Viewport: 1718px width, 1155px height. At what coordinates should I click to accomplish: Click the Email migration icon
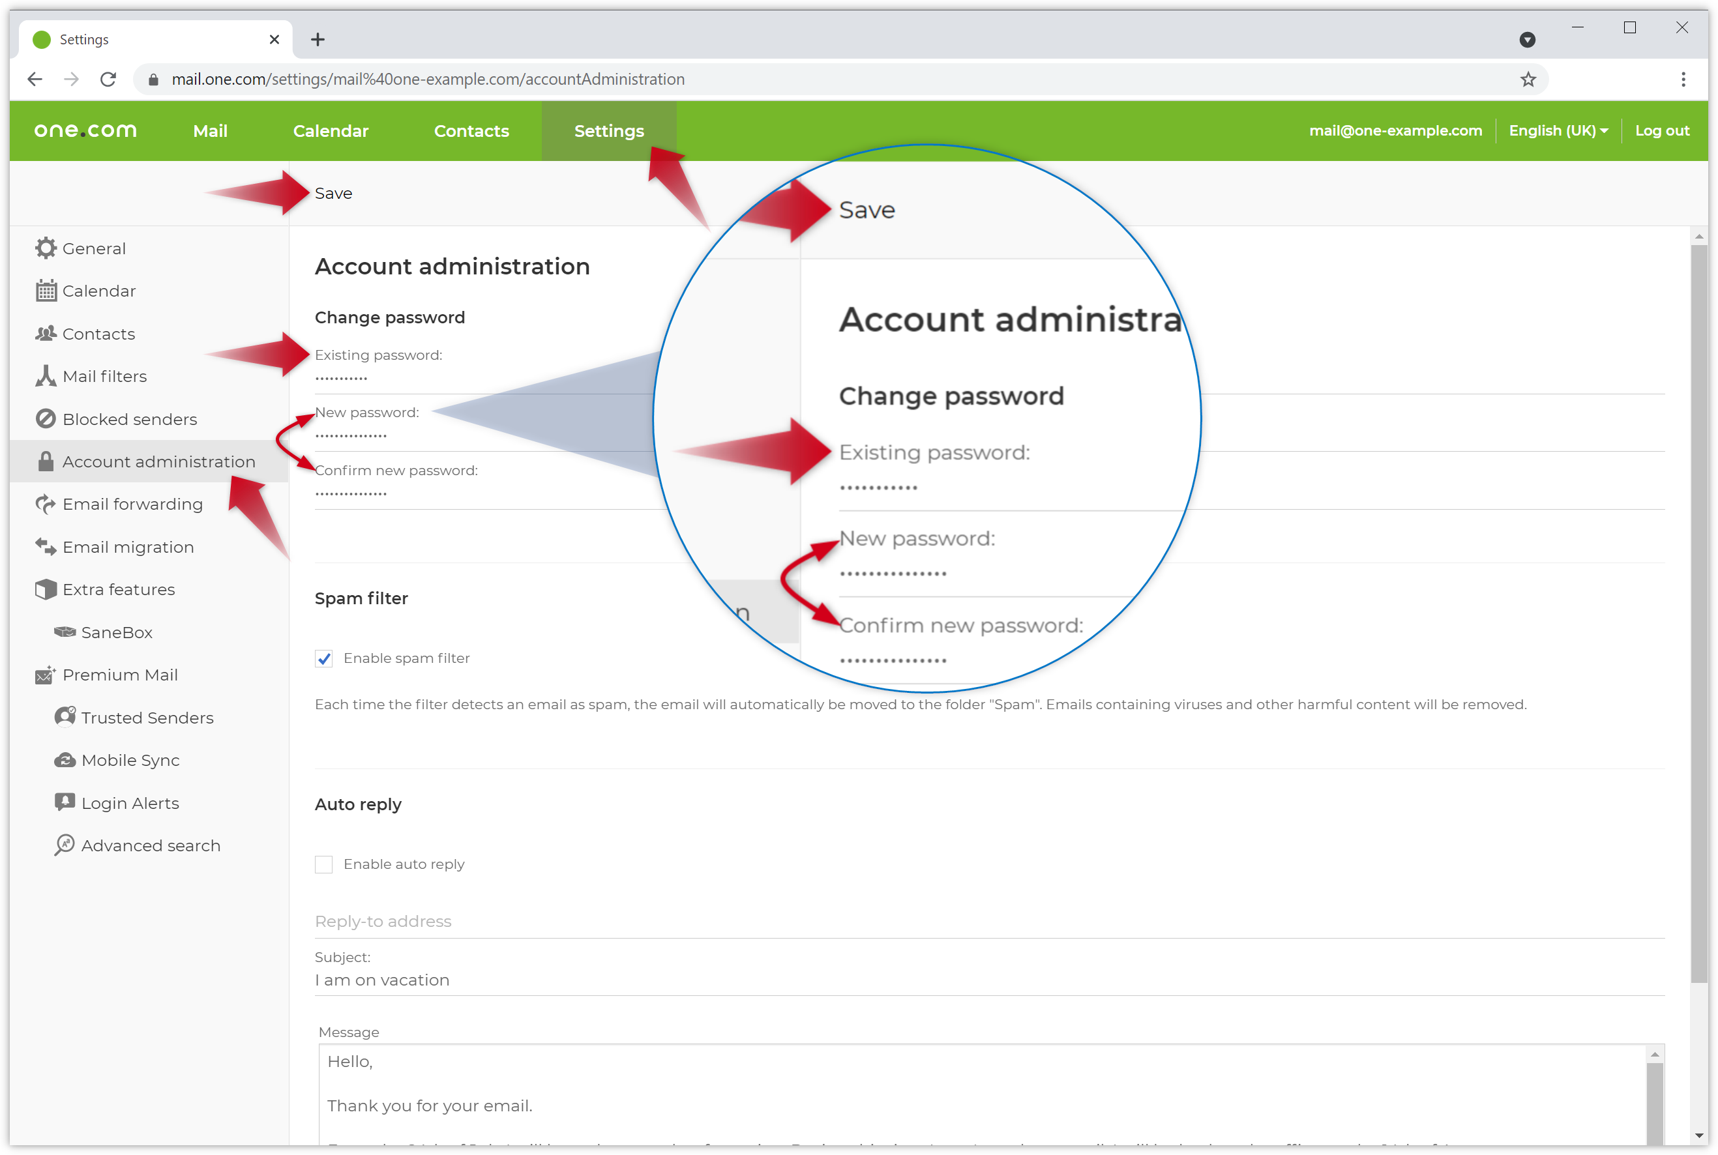(46, 547)
